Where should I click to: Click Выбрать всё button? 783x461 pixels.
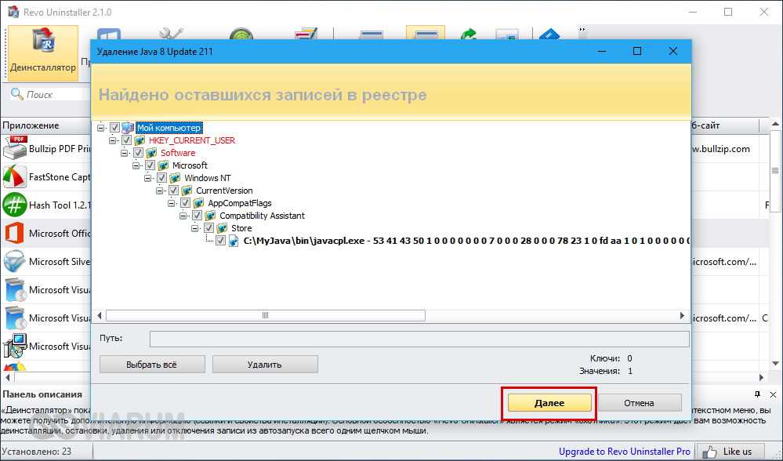coord(152,365)
